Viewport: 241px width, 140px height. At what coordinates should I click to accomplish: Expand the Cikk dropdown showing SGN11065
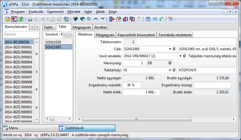[x=170, y=49]
